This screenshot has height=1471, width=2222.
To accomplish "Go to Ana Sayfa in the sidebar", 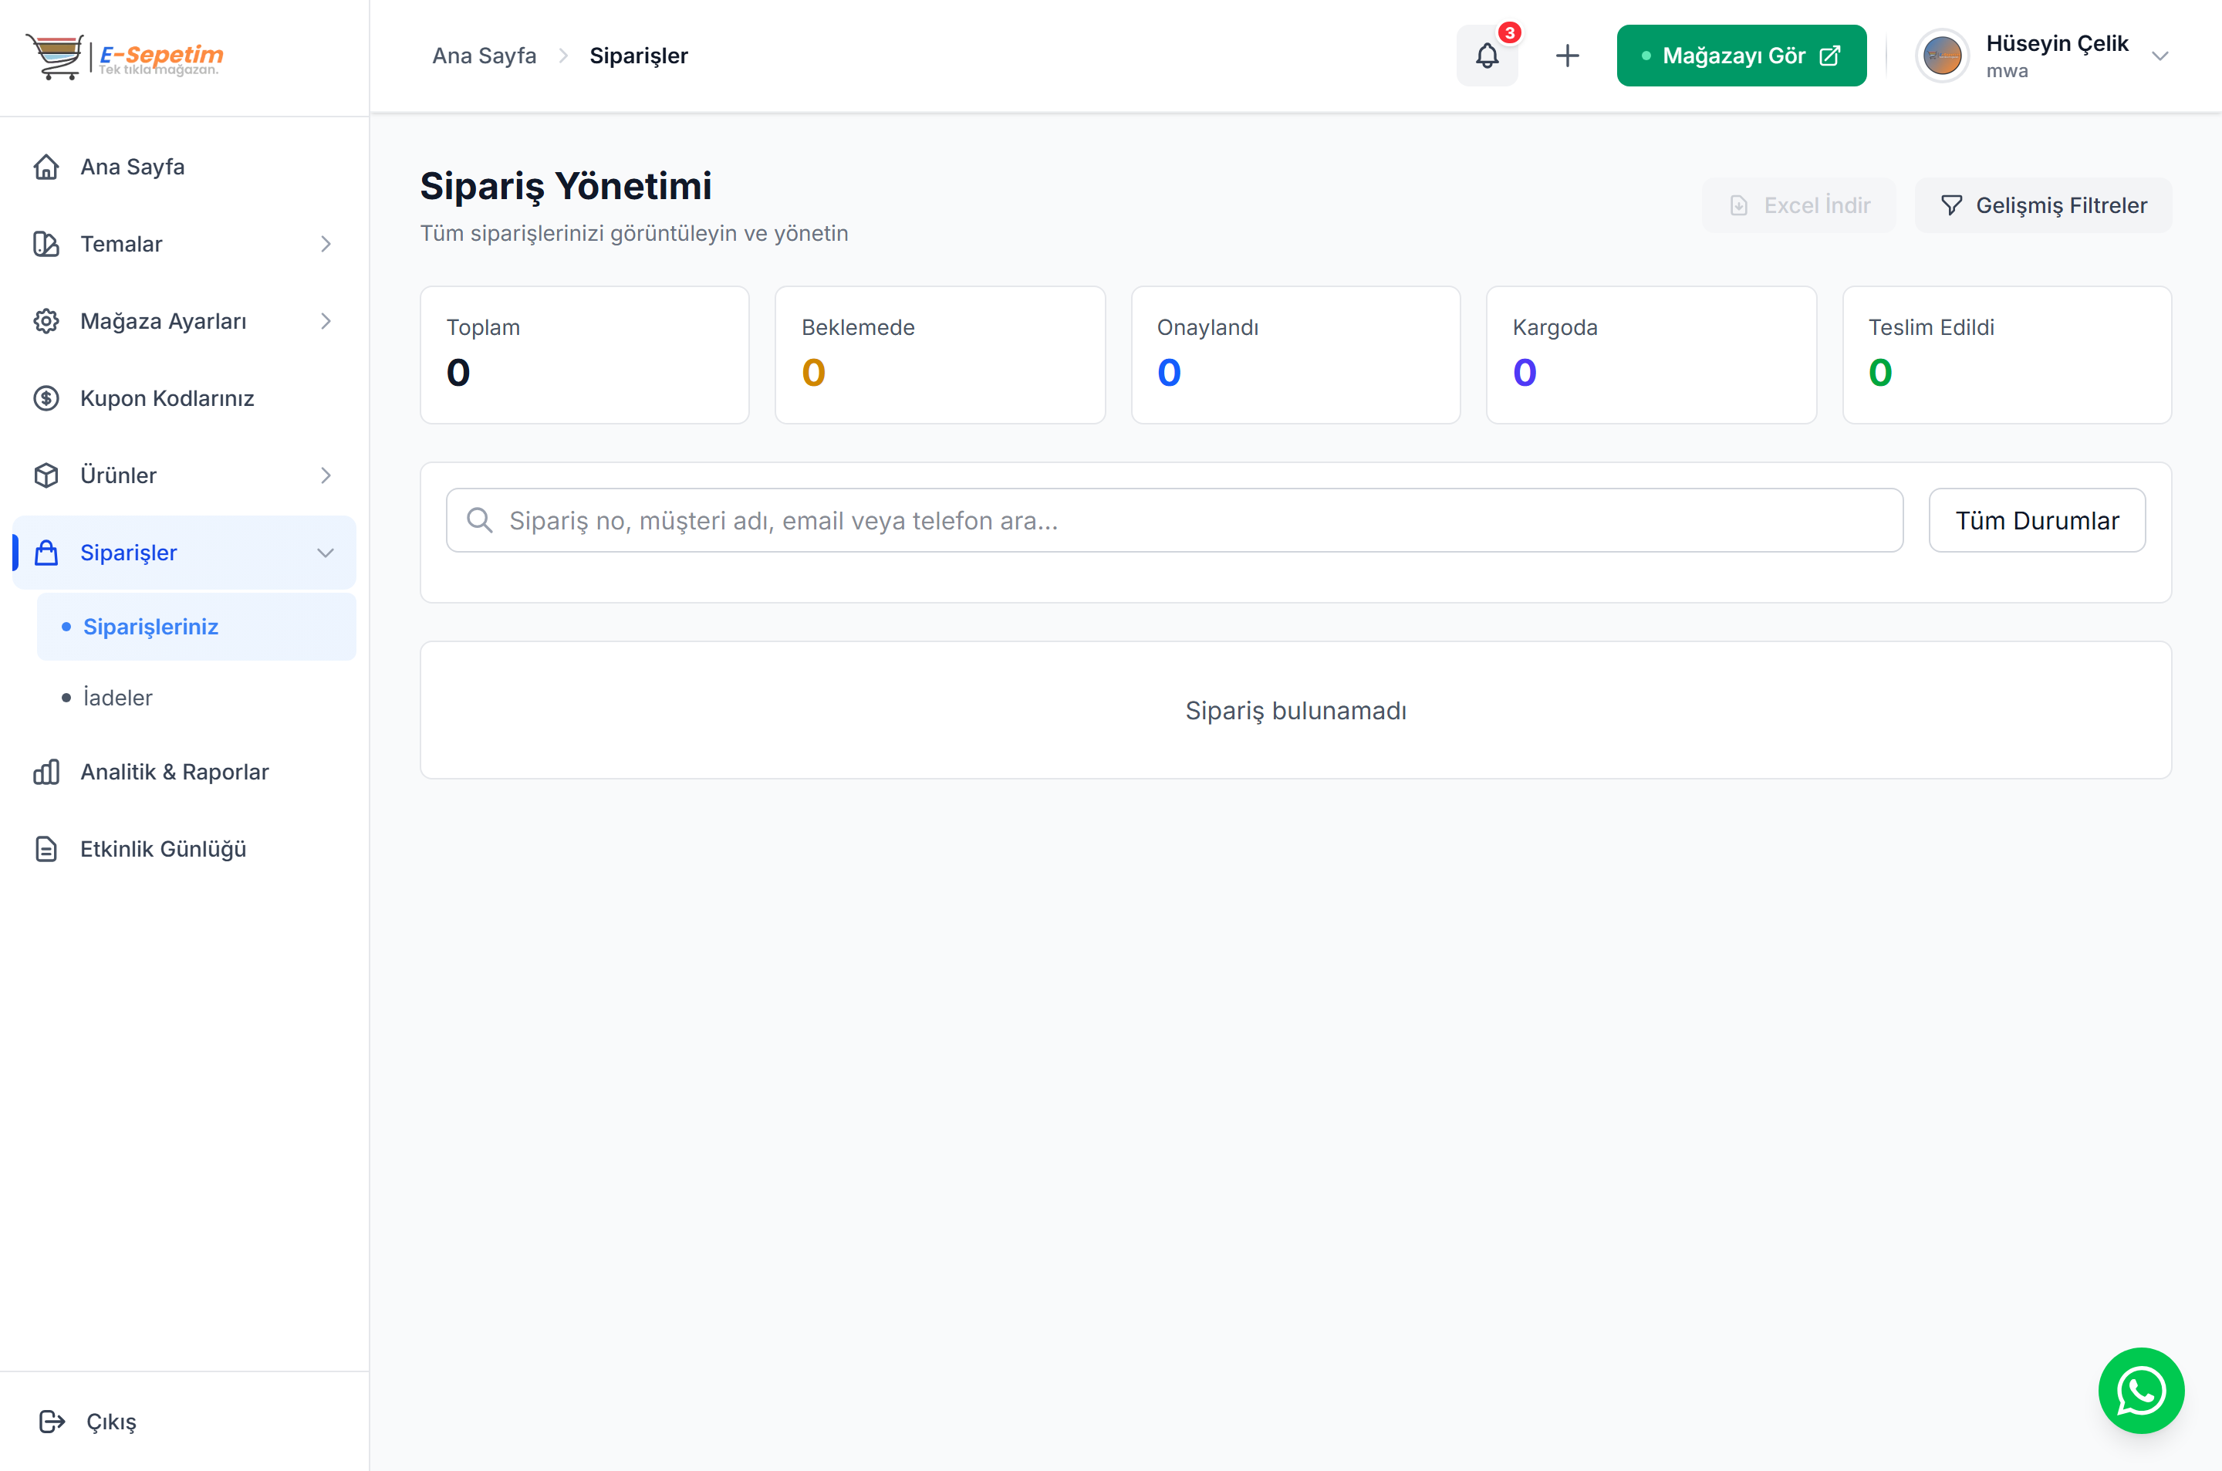I will pyautogui.click(x=184, y=167).
